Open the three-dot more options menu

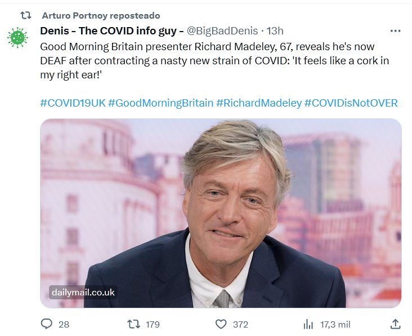tap(395, 31)
